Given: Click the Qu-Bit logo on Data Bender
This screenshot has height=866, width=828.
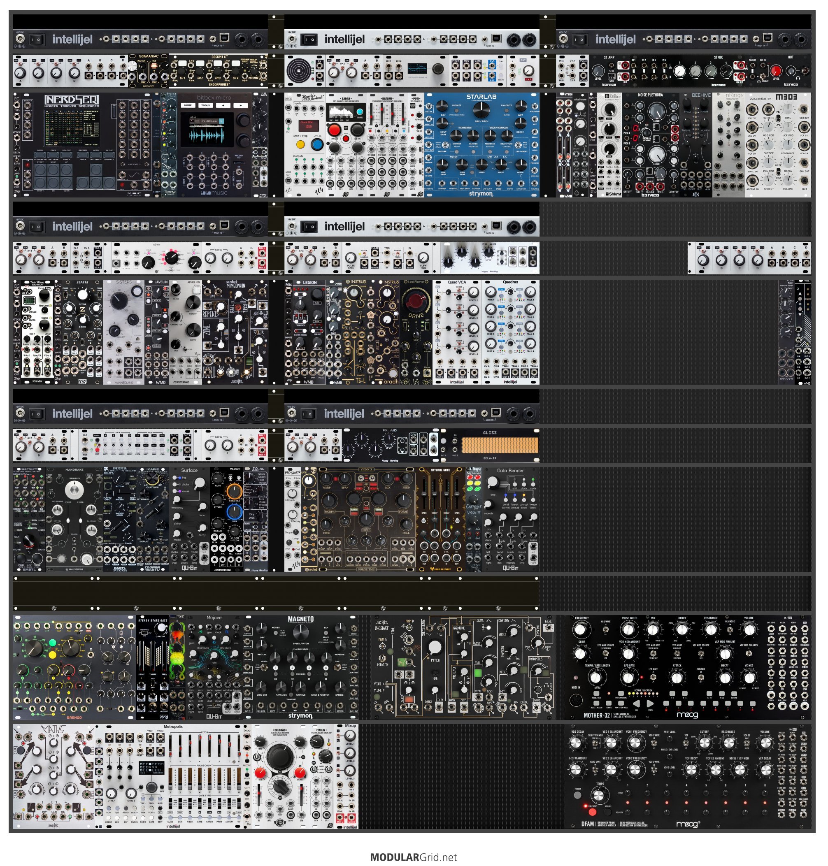Looking at the screenshot, I should [510, 568].
